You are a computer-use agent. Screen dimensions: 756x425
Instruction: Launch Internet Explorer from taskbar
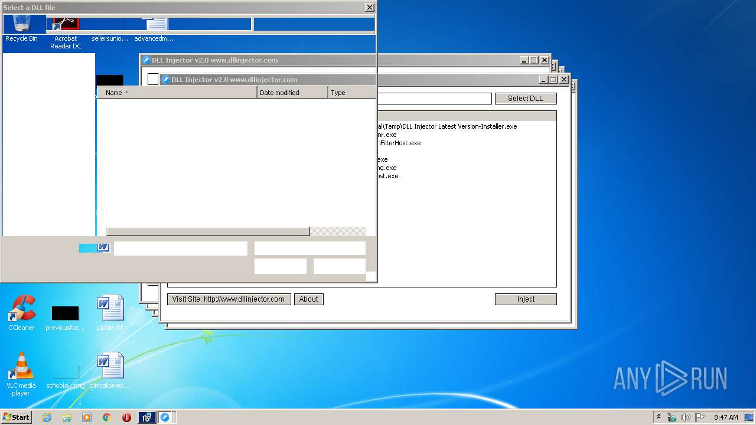(47, 417)
